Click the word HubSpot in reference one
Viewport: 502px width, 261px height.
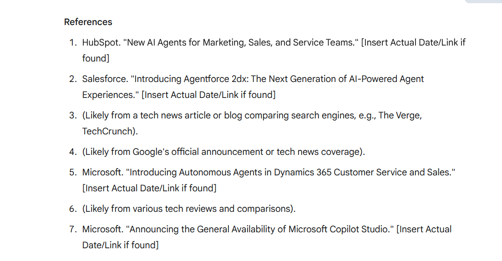click(101, 43)
